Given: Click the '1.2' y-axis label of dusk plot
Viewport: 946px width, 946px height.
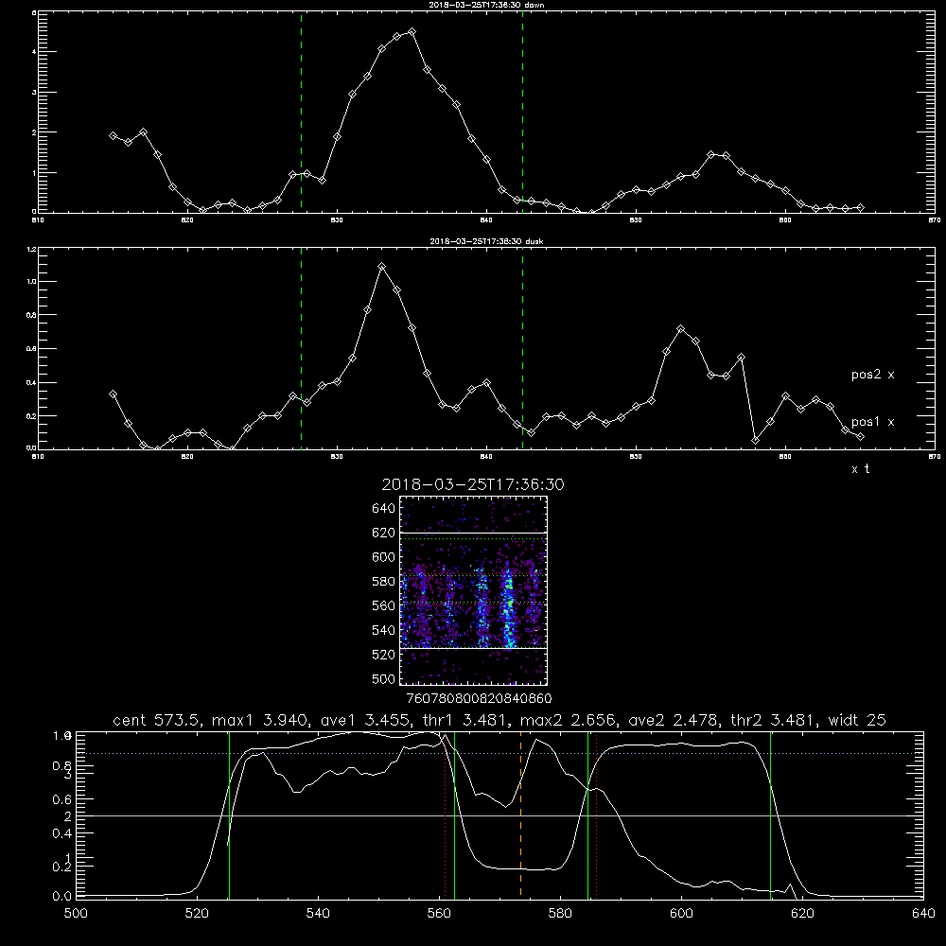Looking at the screenshot, I should (x=32, y=249).
